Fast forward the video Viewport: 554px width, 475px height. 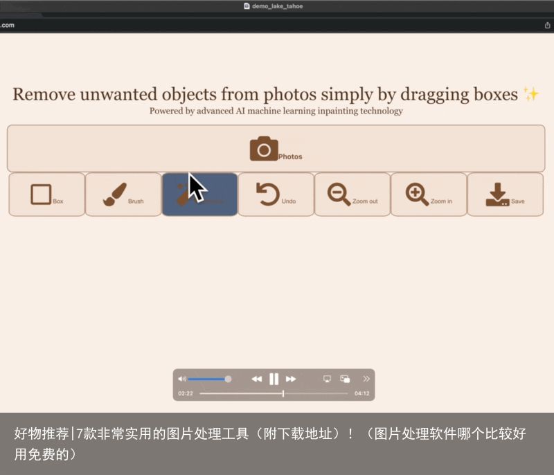point(291,379)
